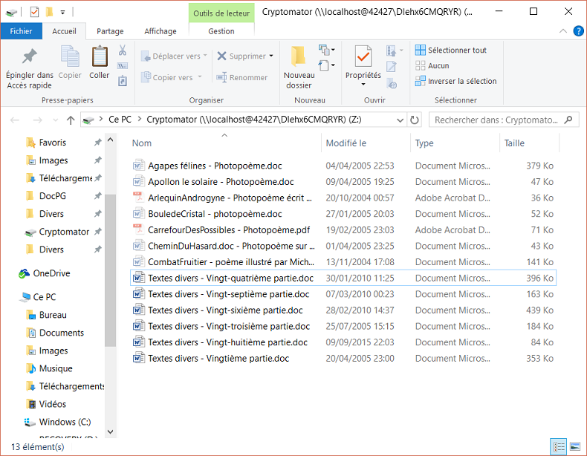
Task: Refresh the folder using the address bar icon
Action: tap(415, 120)
